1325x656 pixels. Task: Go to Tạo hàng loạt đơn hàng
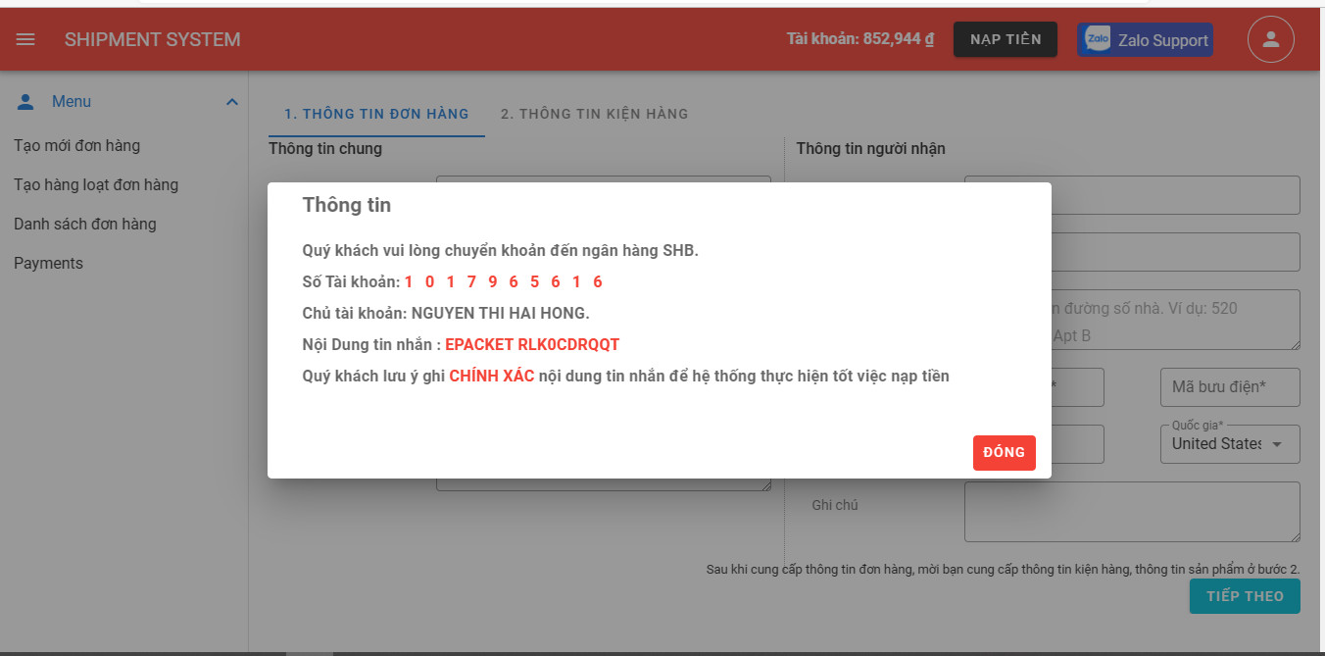tap(96, 185)
